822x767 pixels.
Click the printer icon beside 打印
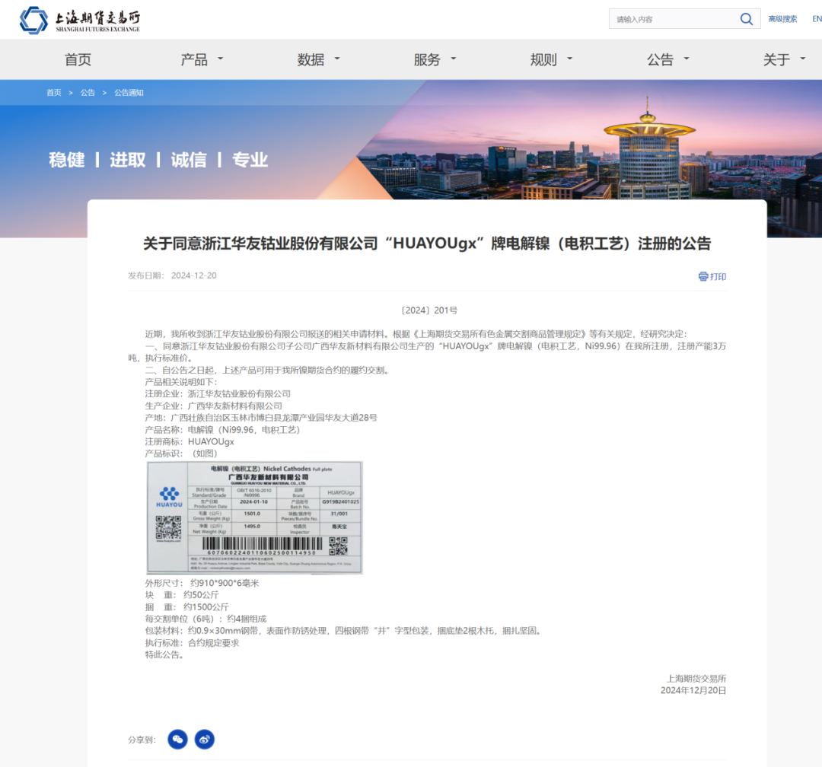click(x=703, y=276)
